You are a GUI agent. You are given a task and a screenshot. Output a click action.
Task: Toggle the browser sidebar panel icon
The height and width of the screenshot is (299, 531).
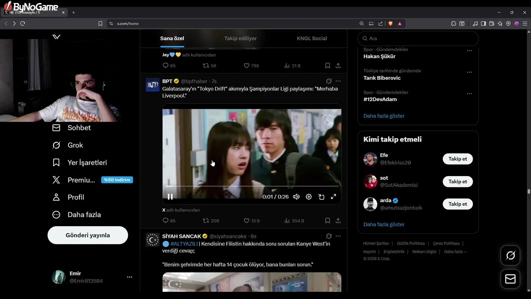[x=483, y=24]
